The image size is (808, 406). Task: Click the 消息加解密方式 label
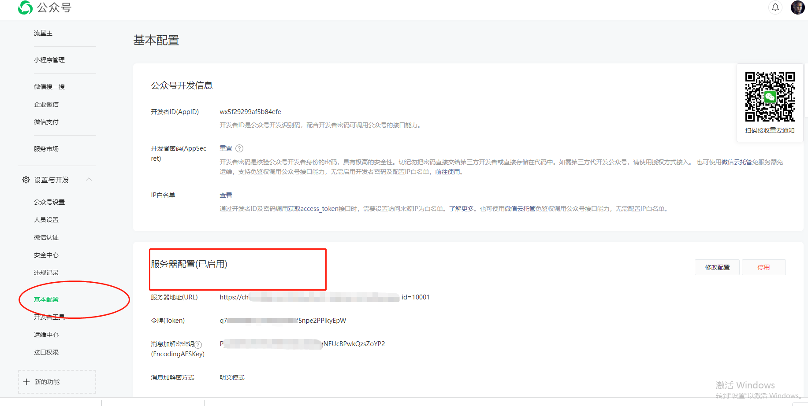coord(173,377)
